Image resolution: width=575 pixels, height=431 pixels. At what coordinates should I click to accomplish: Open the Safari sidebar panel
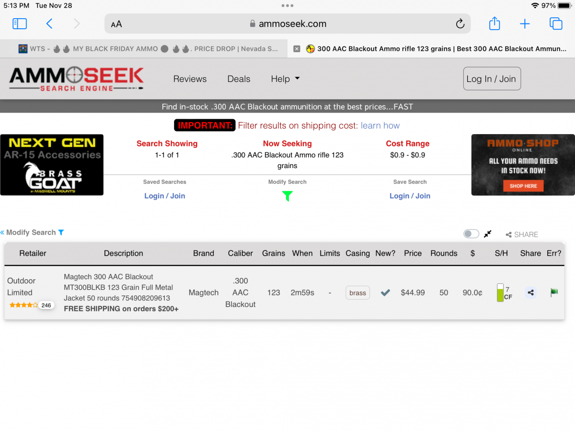(20, 23)
